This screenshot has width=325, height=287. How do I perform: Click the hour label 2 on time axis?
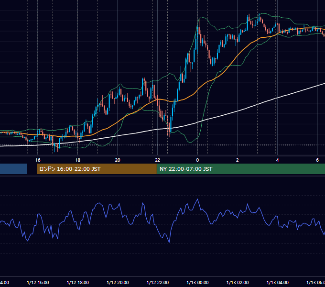238,160
